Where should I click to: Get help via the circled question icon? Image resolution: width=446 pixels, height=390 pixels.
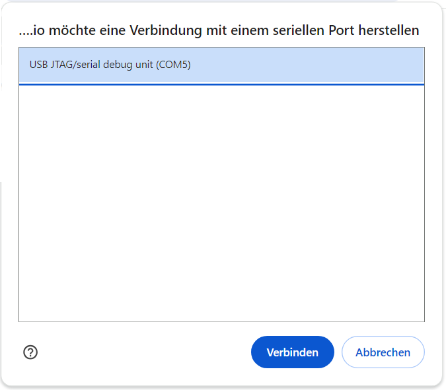point(30,352)
